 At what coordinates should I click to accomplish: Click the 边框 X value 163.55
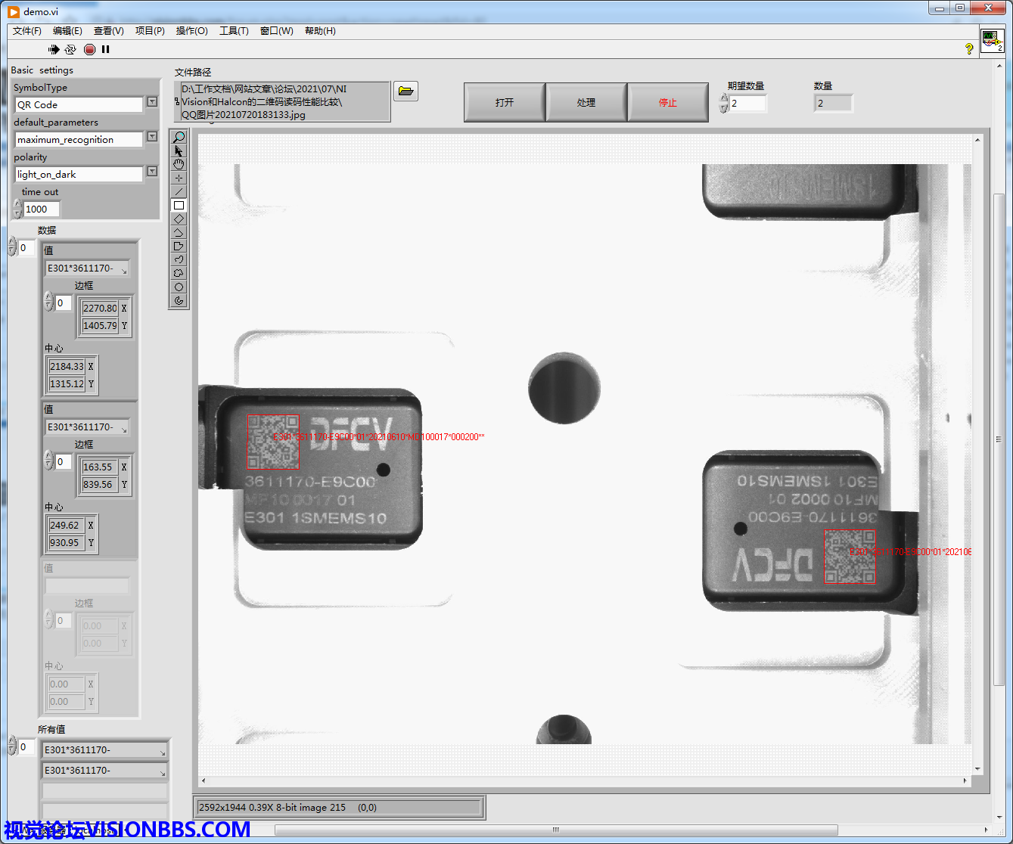pos(100,467)
